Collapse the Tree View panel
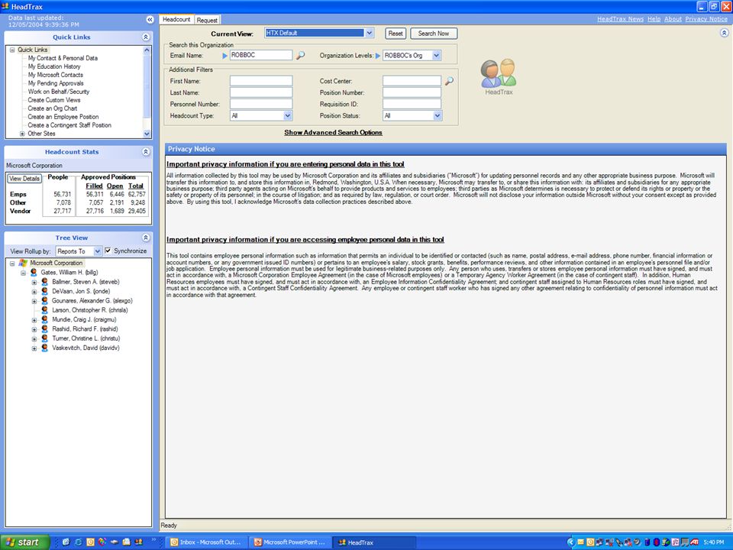 pyautogui.click(x=146, y=238)
